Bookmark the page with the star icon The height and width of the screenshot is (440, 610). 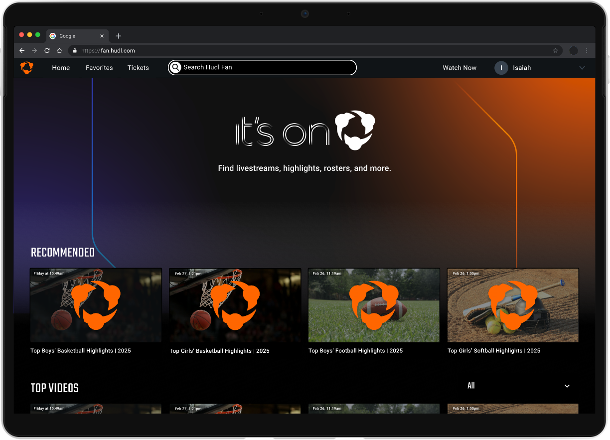555,50
